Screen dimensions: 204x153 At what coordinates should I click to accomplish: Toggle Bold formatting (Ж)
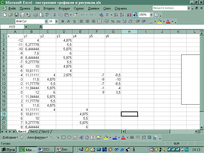(x=63, y=21)
